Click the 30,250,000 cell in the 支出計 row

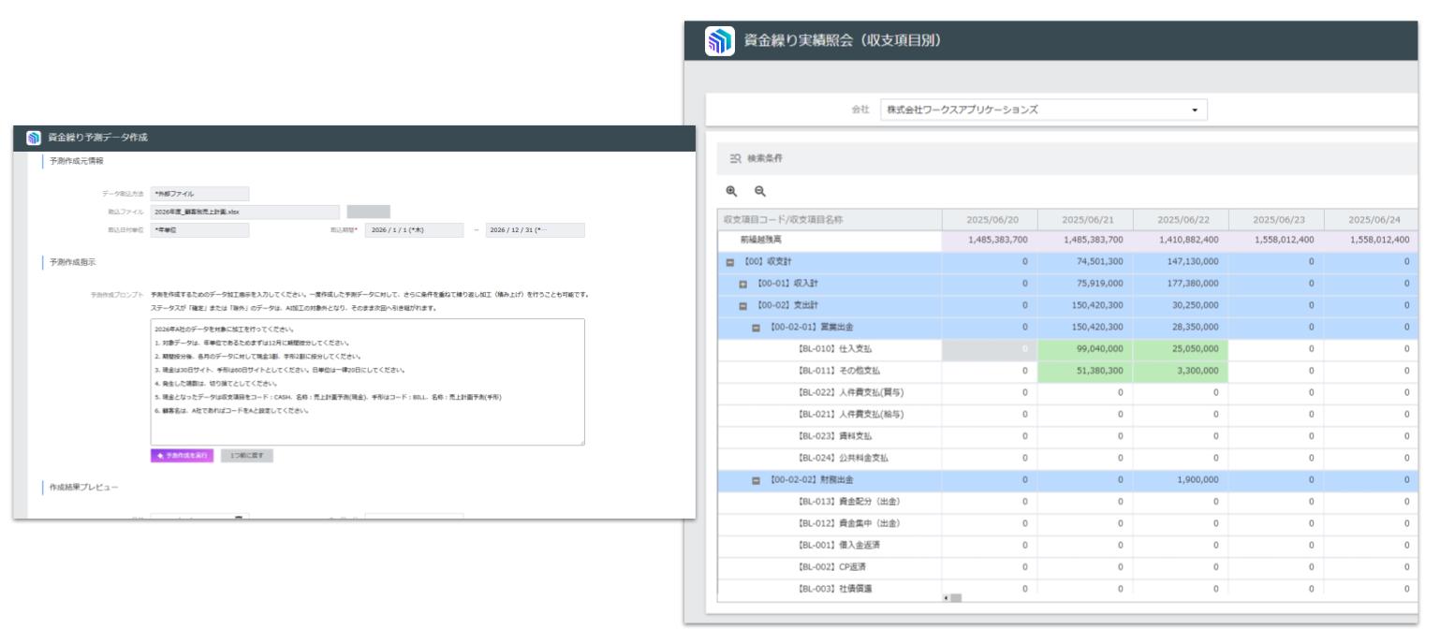1180,305
